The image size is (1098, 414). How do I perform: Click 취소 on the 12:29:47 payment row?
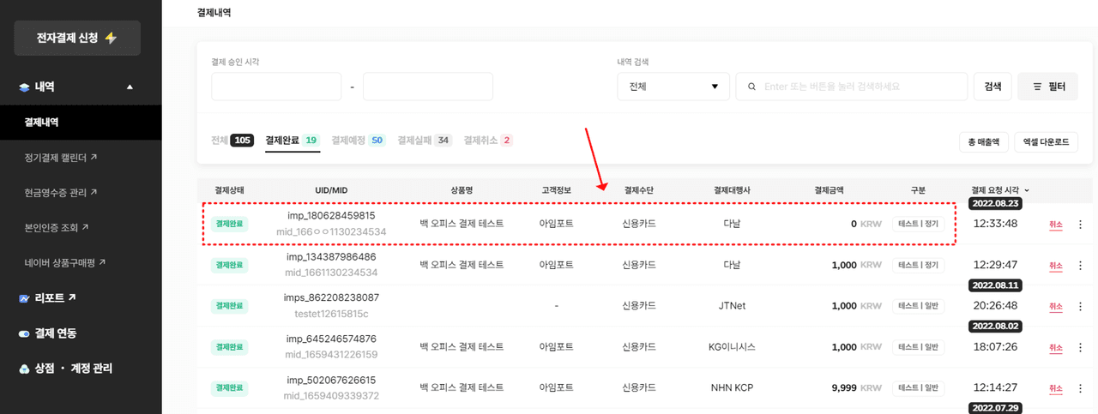tap(1055, 266)
